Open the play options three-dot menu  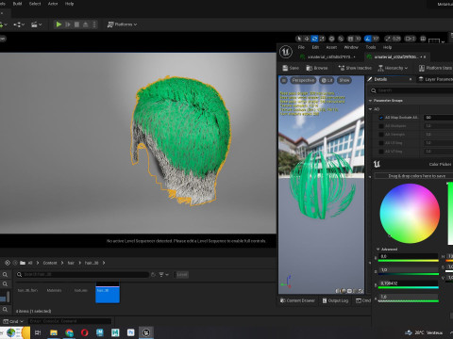point(94,24)
